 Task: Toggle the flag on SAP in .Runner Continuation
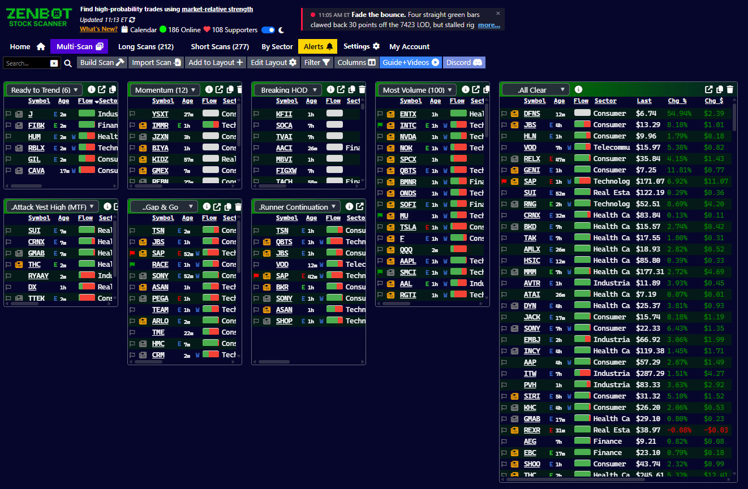(256, 276)
